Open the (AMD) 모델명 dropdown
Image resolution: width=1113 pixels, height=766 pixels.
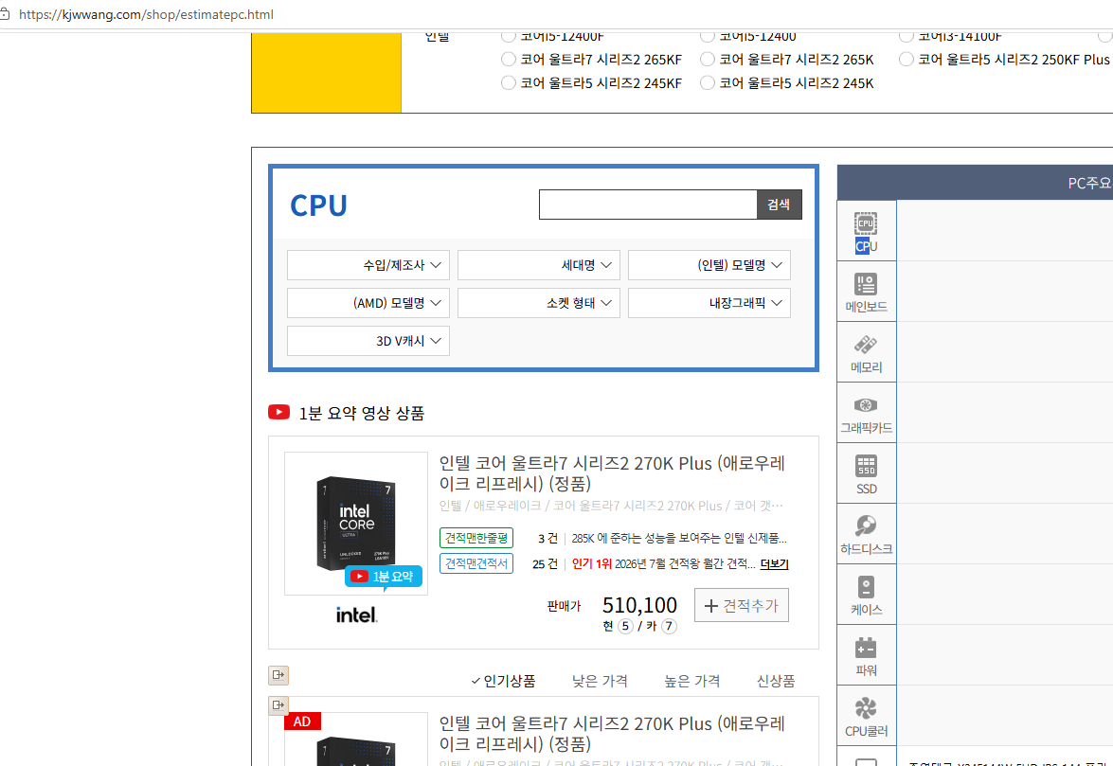point(368,303)
